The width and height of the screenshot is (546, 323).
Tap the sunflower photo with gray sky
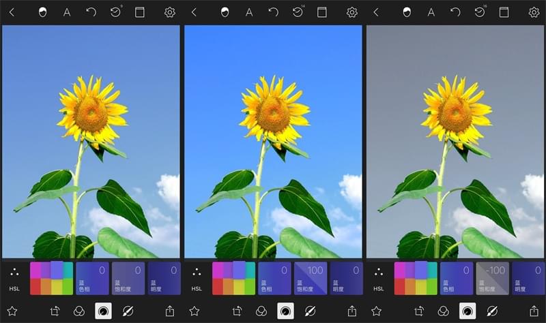pyautogui.click(x=455, y=142)
